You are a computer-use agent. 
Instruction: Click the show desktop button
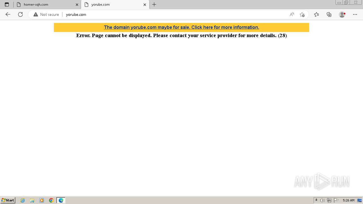coord(360,200)
